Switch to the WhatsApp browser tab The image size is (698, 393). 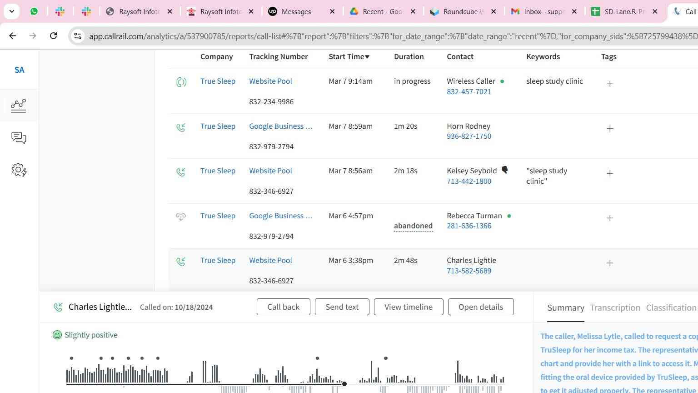click(x=34, y=11)
